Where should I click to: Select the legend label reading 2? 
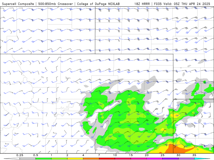click(x=67, y=155)
